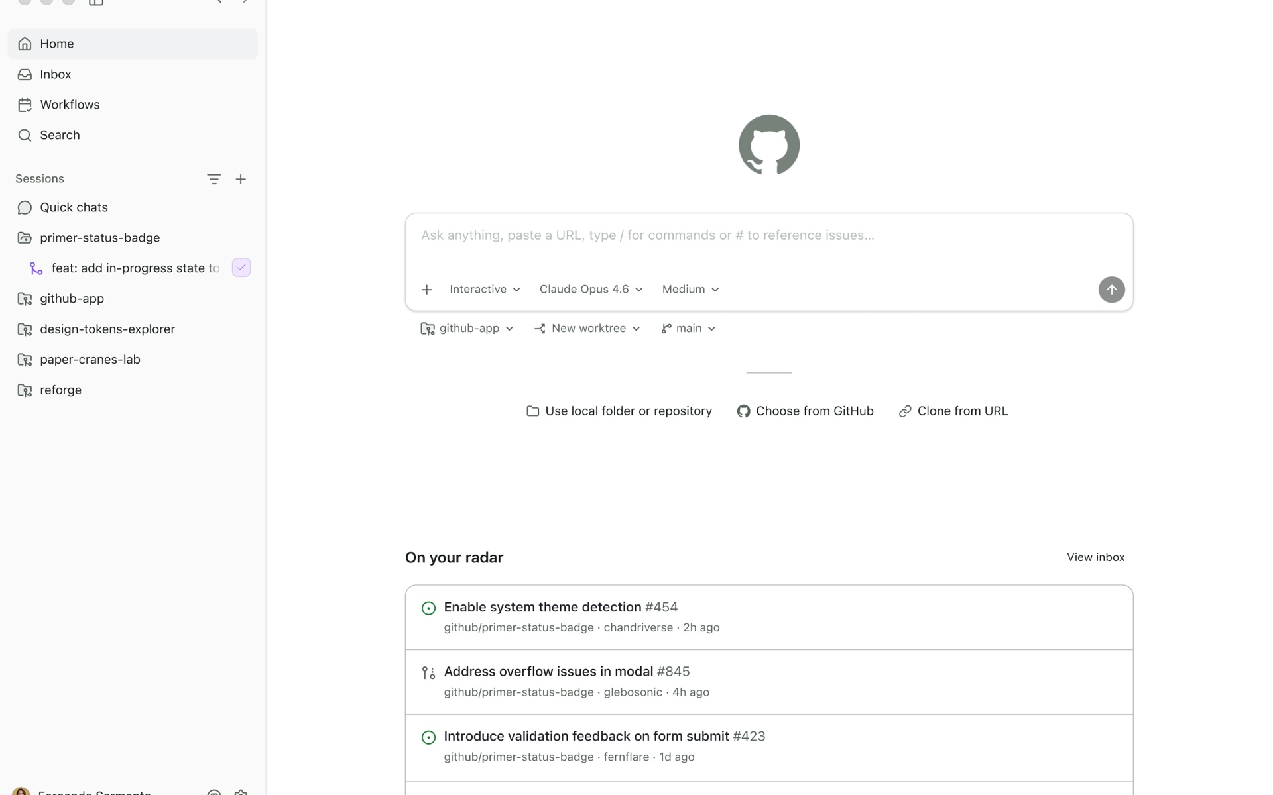Click Clone from URL
Viewport: 1273px width, 795px height.
click(953, 411)
